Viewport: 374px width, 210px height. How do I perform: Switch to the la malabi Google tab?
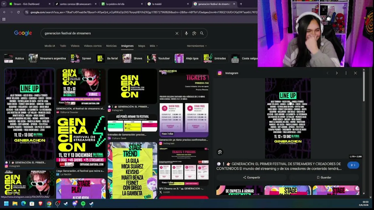(168, 4)
